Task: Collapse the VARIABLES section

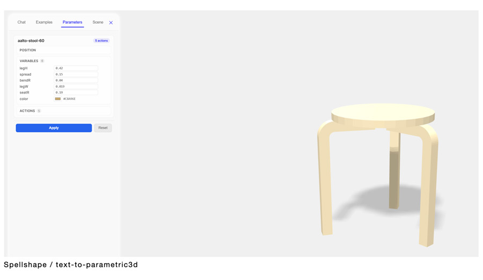Action: pos(29,61)
